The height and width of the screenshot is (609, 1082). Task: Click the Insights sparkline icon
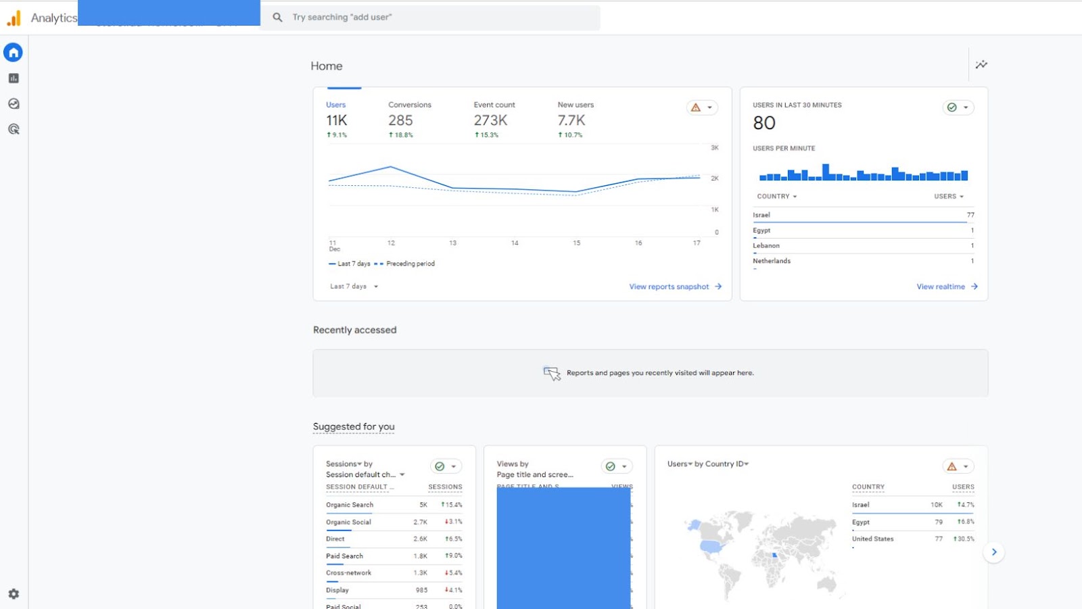point(981,65)
